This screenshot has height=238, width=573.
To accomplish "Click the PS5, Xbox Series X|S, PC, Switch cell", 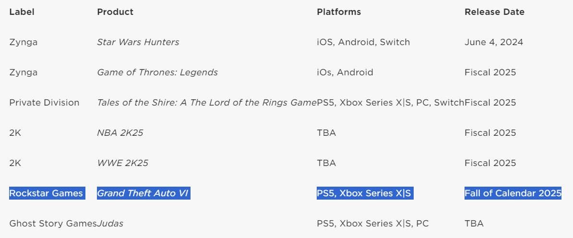I will 390,102.
